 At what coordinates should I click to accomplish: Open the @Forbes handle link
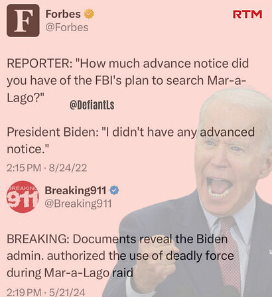tap(67, 28)
